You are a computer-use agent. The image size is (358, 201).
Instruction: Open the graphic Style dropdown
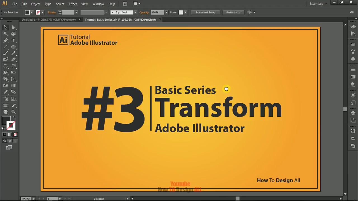[185, 12]
